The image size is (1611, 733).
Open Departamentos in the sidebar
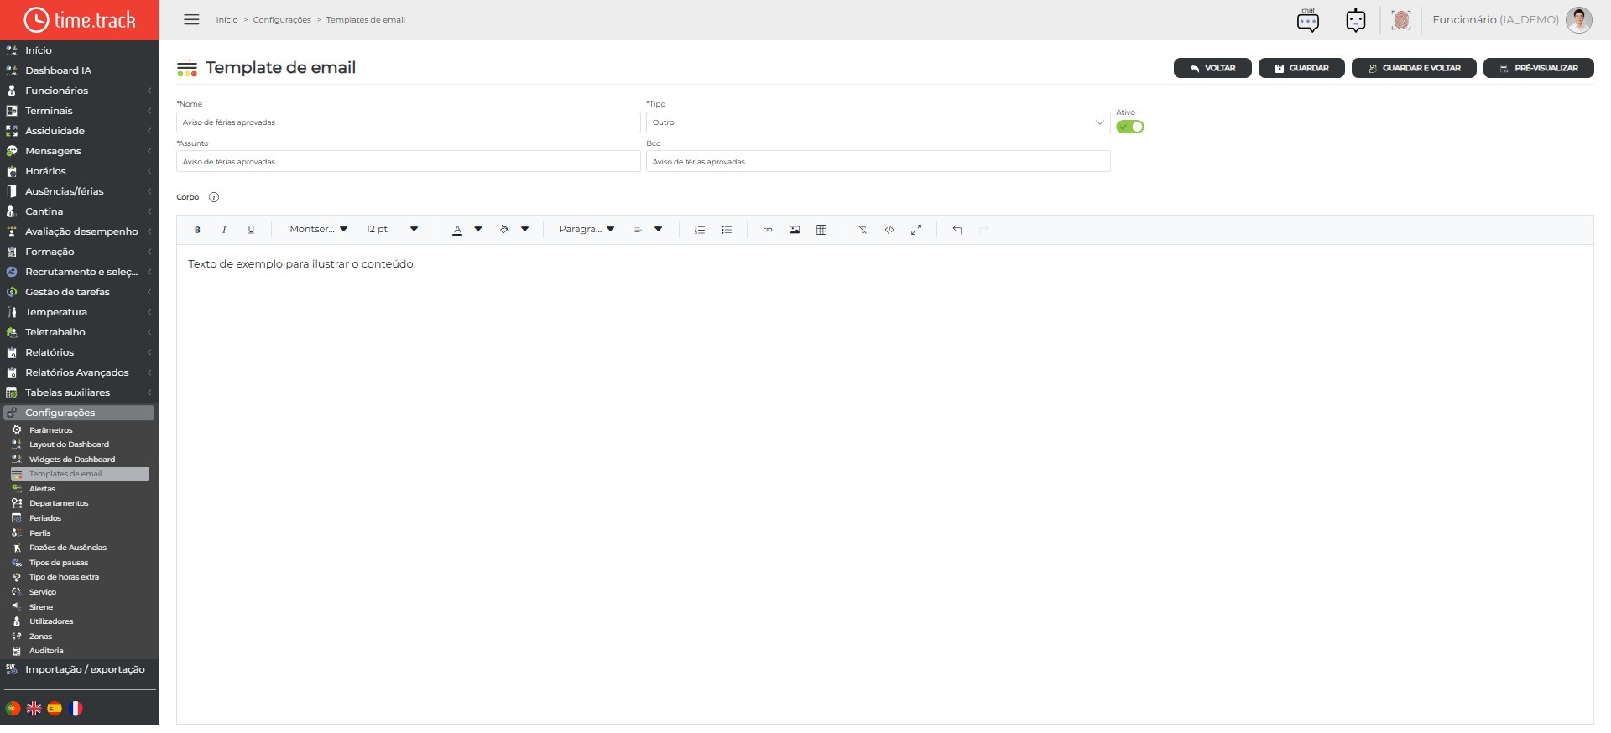pos(59,503)
